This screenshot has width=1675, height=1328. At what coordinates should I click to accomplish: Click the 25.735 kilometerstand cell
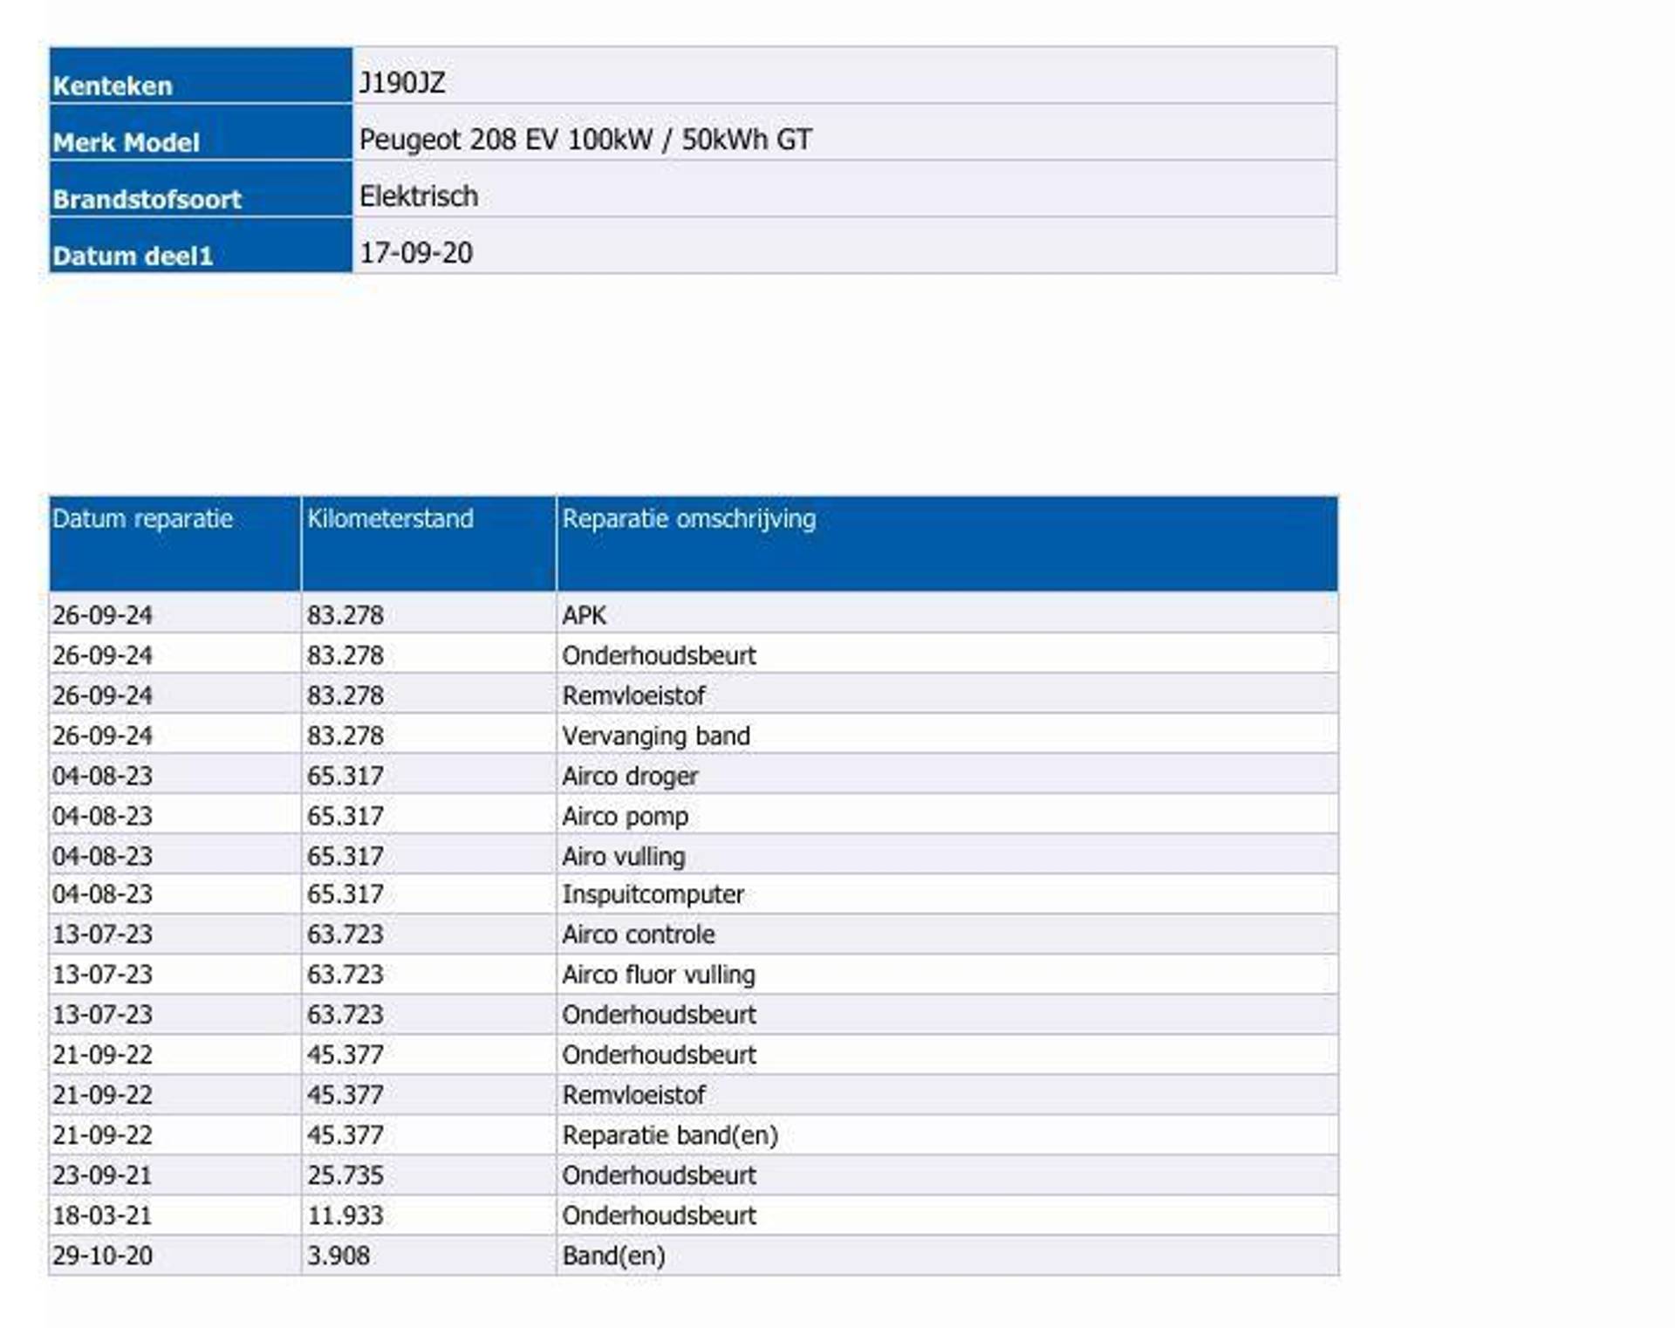pos(345,1175)
